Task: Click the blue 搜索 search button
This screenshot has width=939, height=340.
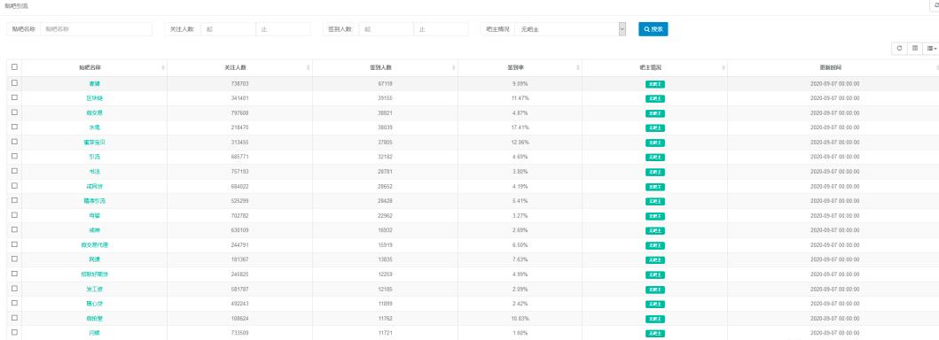Action: [x=653, y=28]
